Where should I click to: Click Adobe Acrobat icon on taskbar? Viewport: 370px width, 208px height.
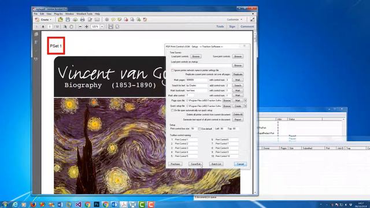point(124,204)
